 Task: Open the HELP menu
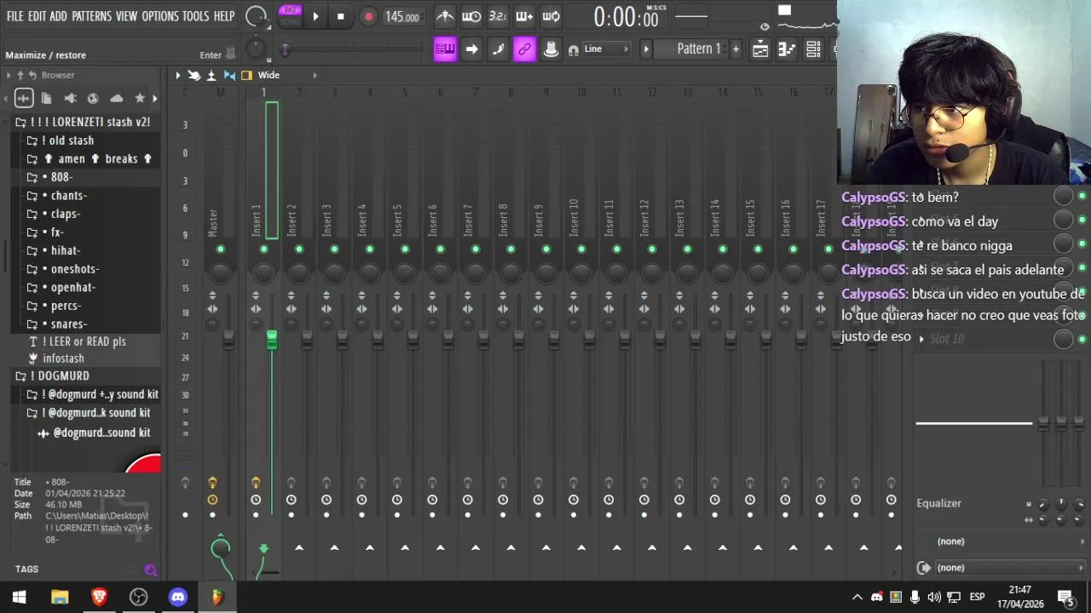tap(224, 16)
